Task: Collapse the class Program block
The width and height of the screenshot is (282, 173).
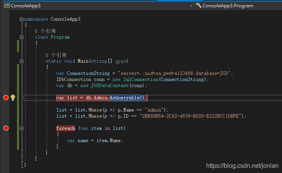Action: [21, 37]
